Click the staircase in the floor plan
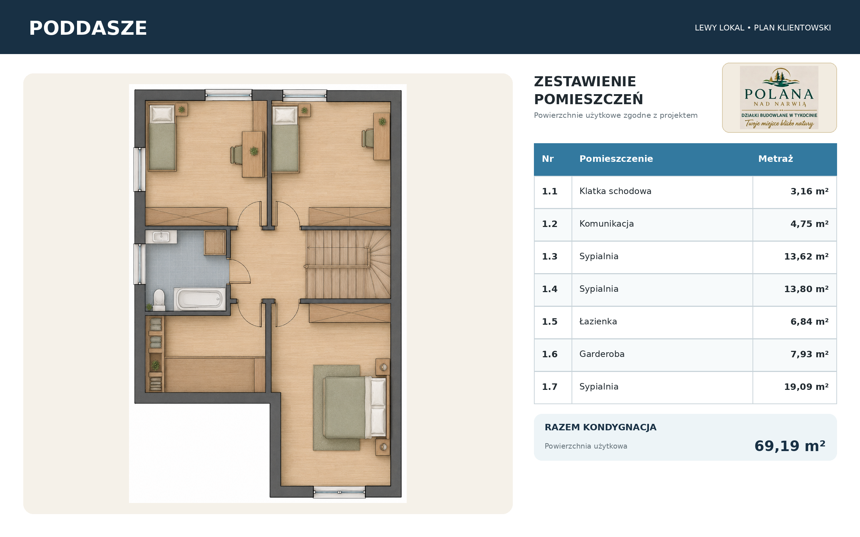Viewport: 860px width, 537px height. coord(348,264)
